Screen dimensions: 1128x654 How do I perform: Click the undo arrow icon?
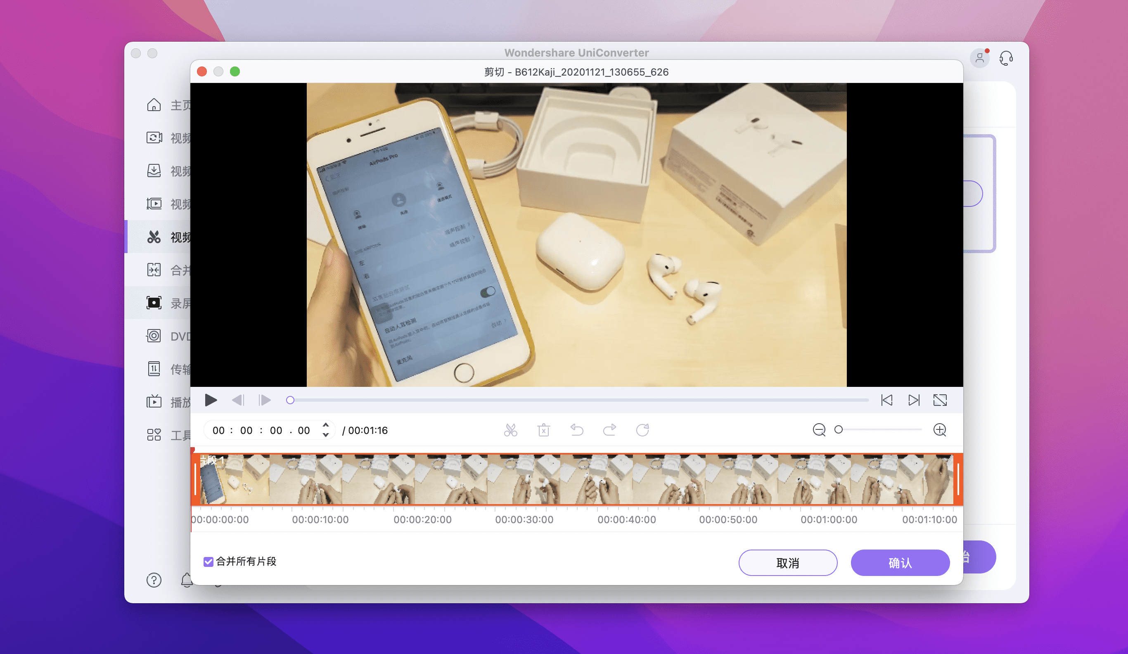pos(576,430)
